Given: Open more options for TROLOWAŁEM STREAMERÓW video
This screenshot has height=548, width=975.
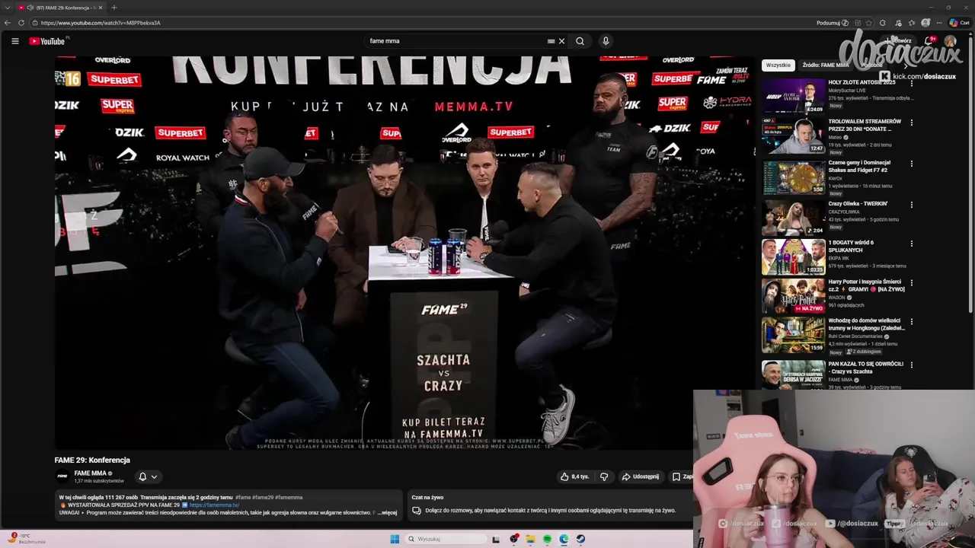Looking at the screenshot, I should click(911, 123).
